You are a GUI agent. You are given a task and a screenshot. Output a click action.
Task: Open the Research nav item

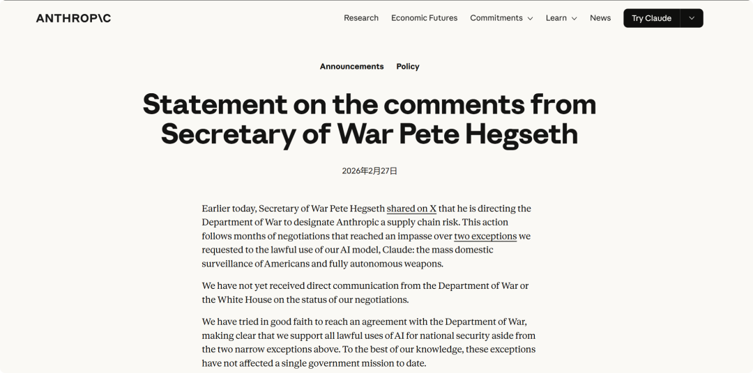pyautogui.click(x=361, y=18)
